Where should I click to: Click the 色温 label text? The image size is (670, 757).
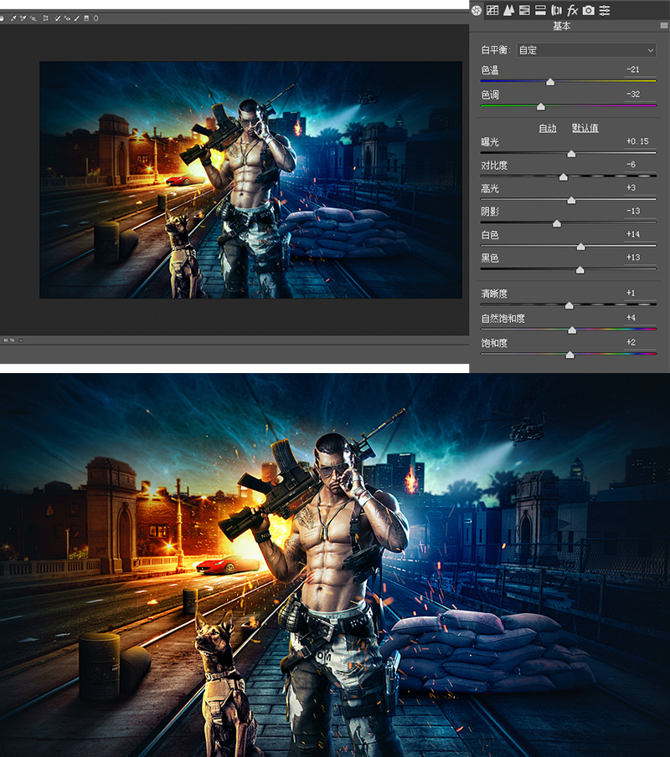(x=490, y=70)
